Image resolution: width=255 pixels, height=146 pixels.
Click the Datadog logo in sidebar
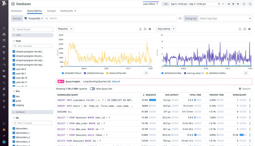(x=4, y=3)
